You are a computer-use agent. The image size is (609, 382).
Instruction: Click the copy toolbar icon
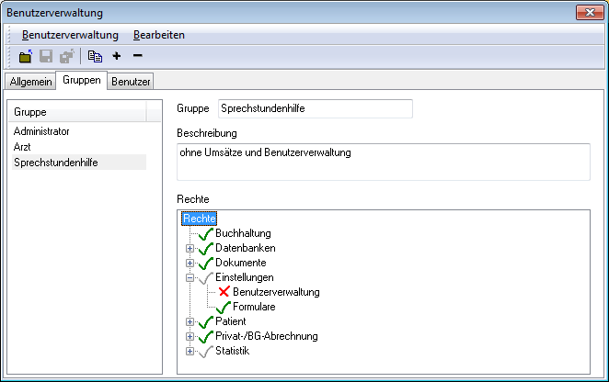[95, 56]
